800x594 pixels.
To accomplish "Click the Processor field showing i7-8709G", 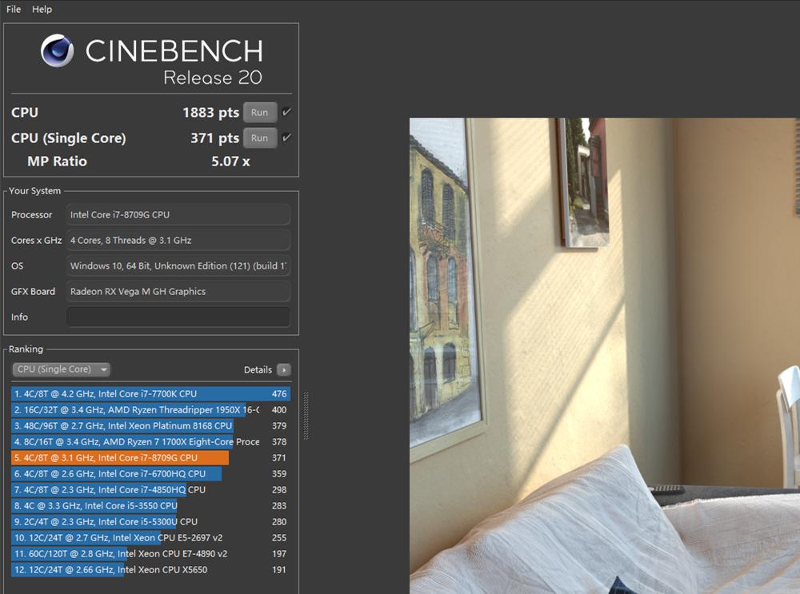I will pyautogui.click(x=178, y=215).
